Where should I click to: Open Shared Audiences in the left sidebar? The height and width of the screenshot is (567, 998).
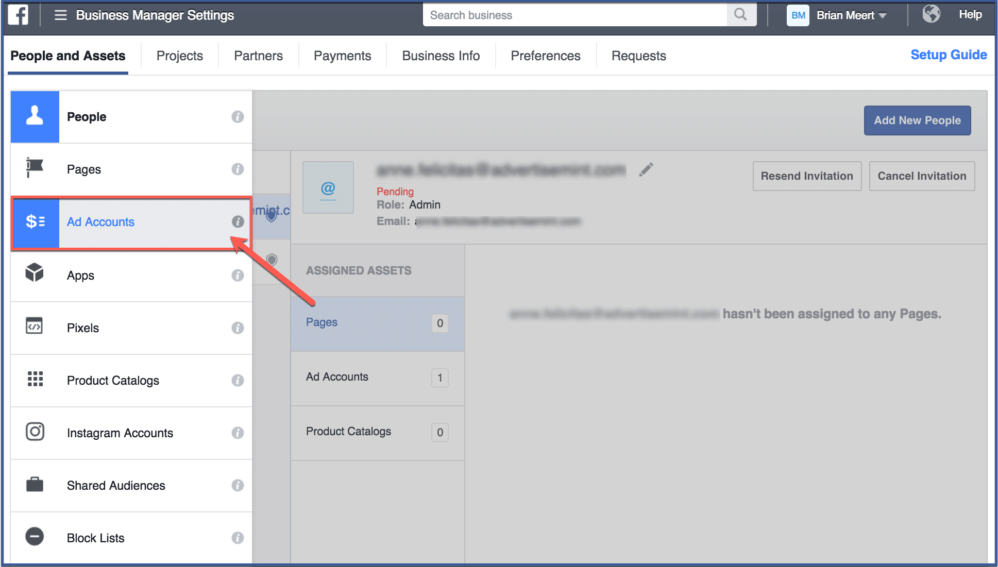coord(131,486)
